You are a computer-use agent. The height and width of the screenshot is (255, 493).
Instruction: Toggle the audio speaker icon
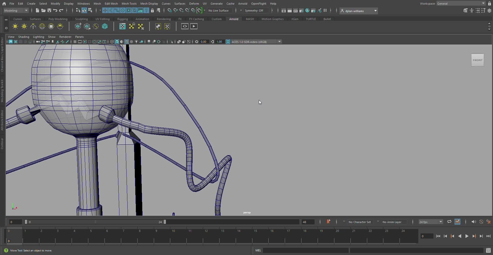tap(473, 222)
